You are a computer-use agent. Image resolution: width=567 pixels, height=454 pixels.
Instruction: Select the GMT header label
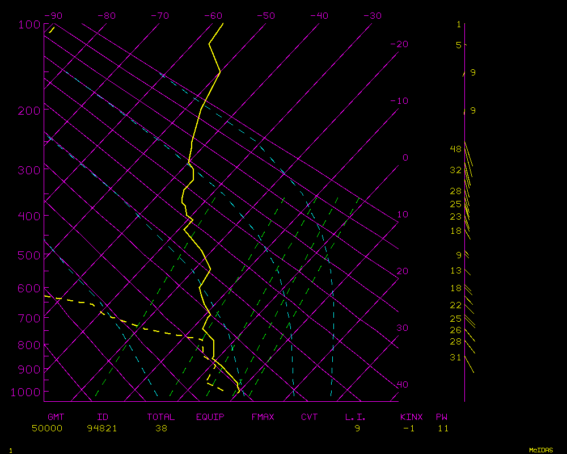56,417
